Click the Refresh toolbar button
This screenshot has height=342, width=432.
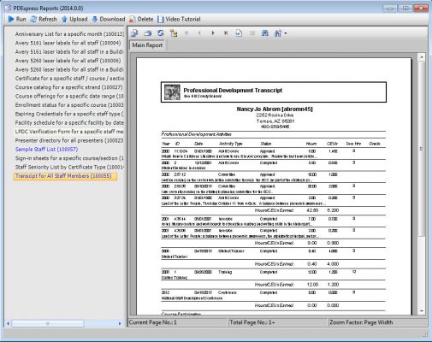click(x=44, y=19)
